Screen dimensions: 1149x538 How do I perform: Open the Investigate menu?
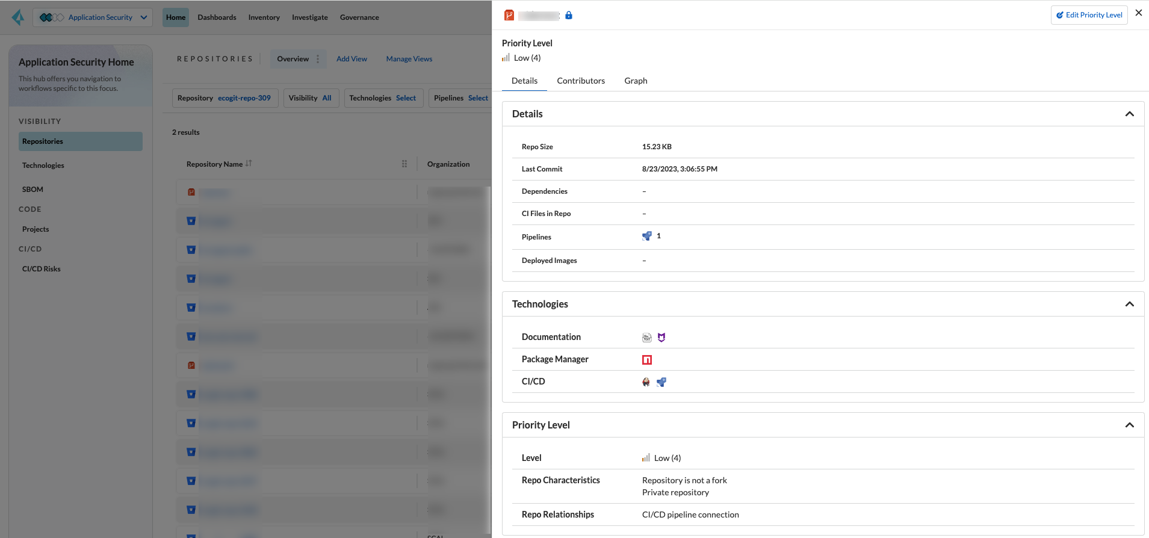(310, 17)
